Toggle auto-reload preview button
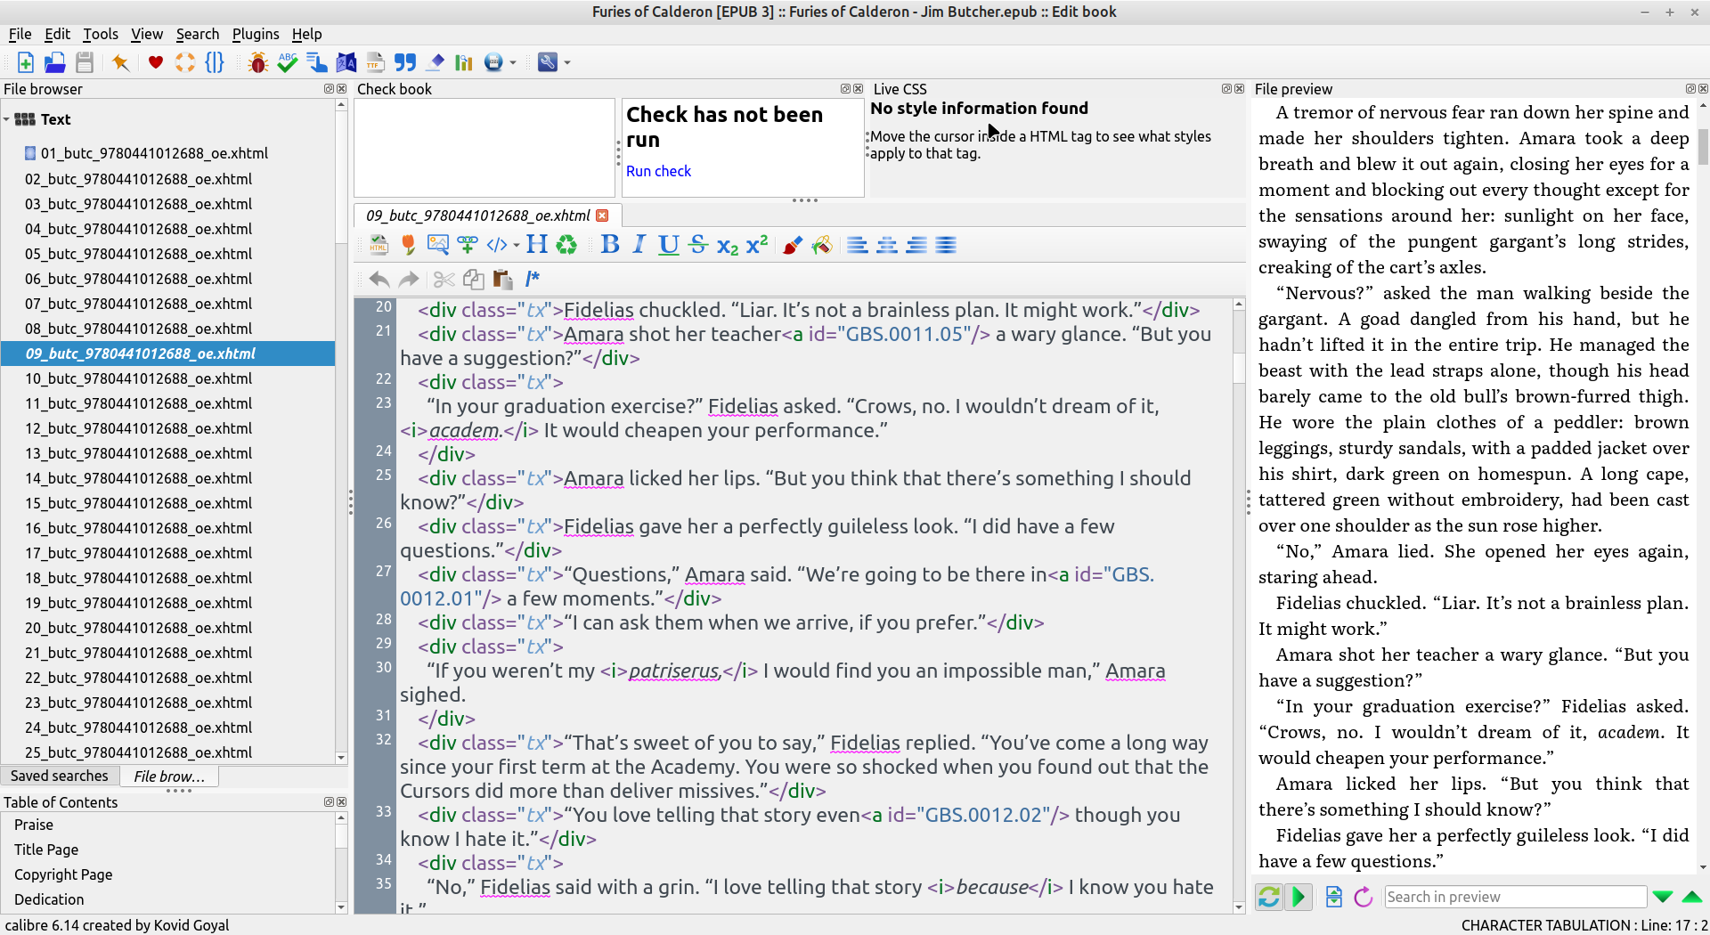Screen dimensions: 1710x935 (1269, 897)
